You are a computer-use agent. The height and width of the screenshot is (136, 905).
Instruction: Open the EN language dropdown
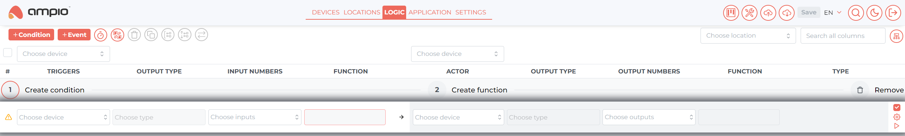pyautogui.click(x=832, y=13)
